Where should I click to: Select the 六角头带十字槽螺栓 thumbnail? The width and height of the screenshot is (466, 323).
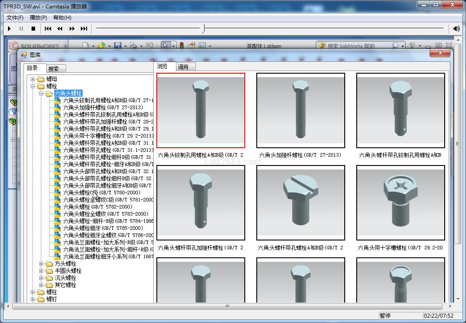(x=400, y=203)
